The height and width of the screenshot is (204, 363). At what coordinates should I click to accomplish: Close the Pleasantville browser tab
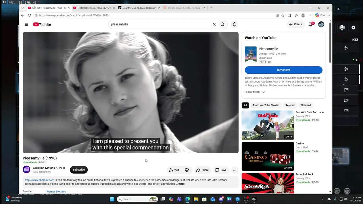tap(69, 8)
